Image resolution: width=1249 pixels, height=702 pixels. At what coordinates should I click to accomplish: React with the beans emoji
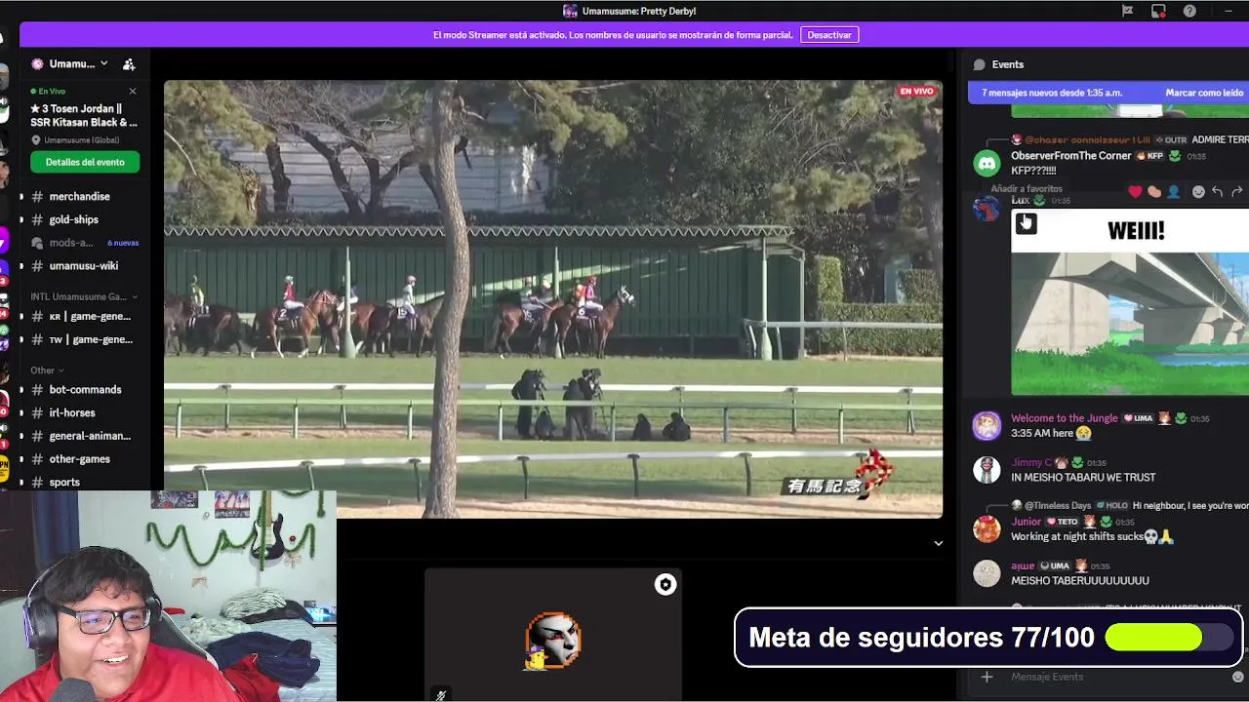click(x=1154, y=192)
